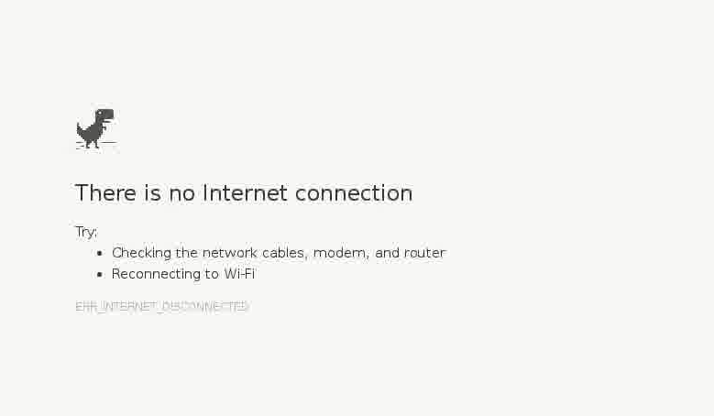
Task: Click the offline dinosaur icon
Action: pos(96,129)
